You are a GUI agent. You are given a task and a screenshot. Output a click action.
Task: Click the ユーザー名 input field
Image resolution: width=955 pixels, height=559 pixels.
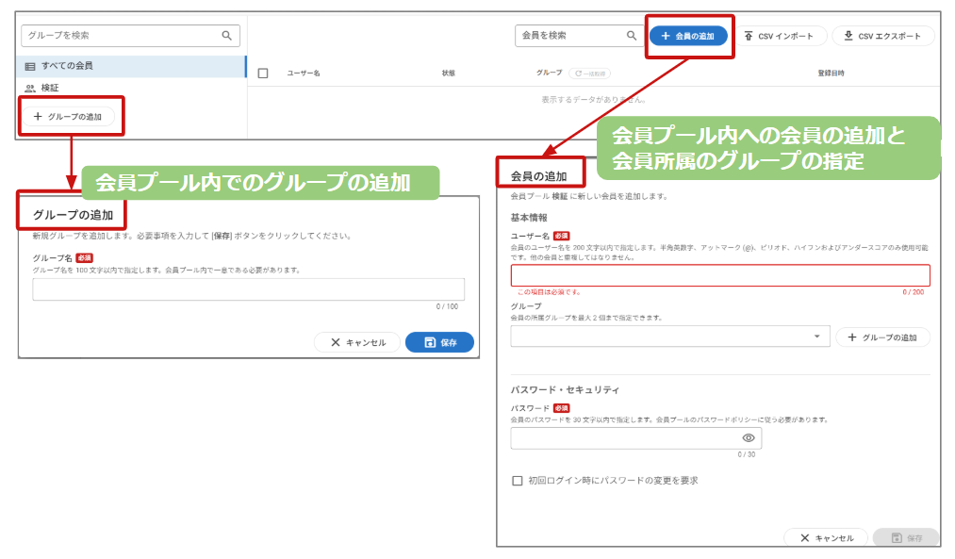point(719,275)
